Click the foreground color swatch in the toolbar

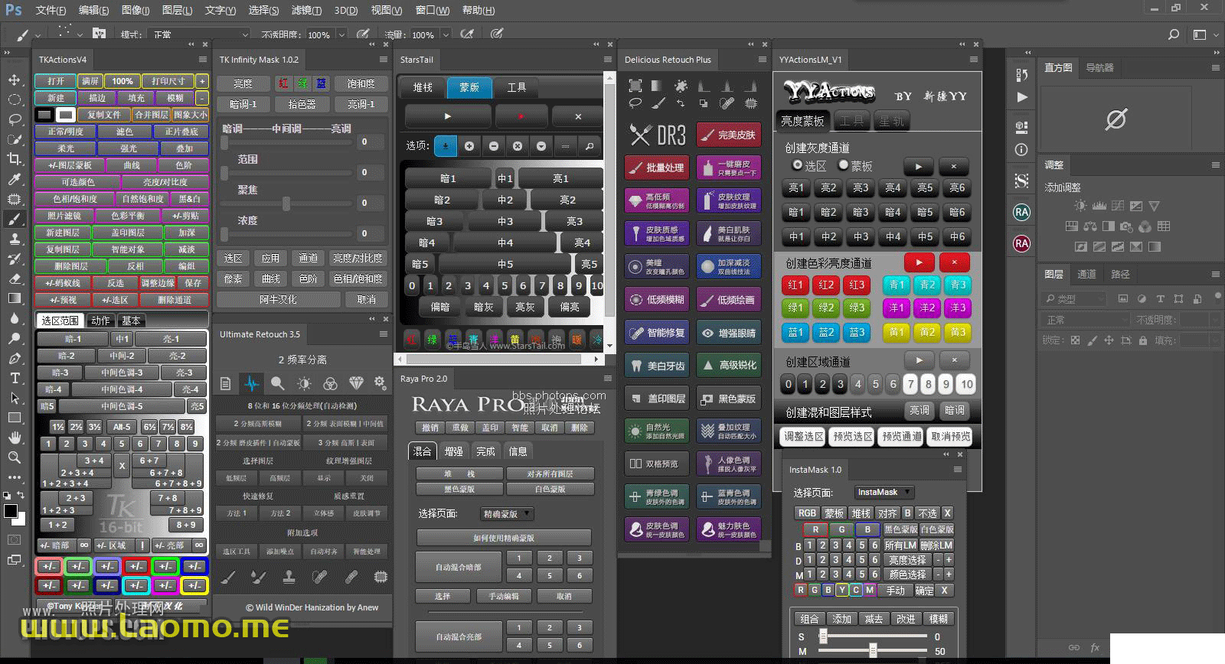point(11,510)
